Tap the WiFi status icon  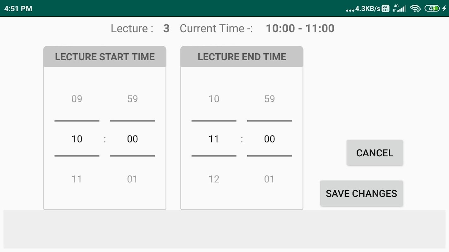pyautogui.click(x=415, y=9)
